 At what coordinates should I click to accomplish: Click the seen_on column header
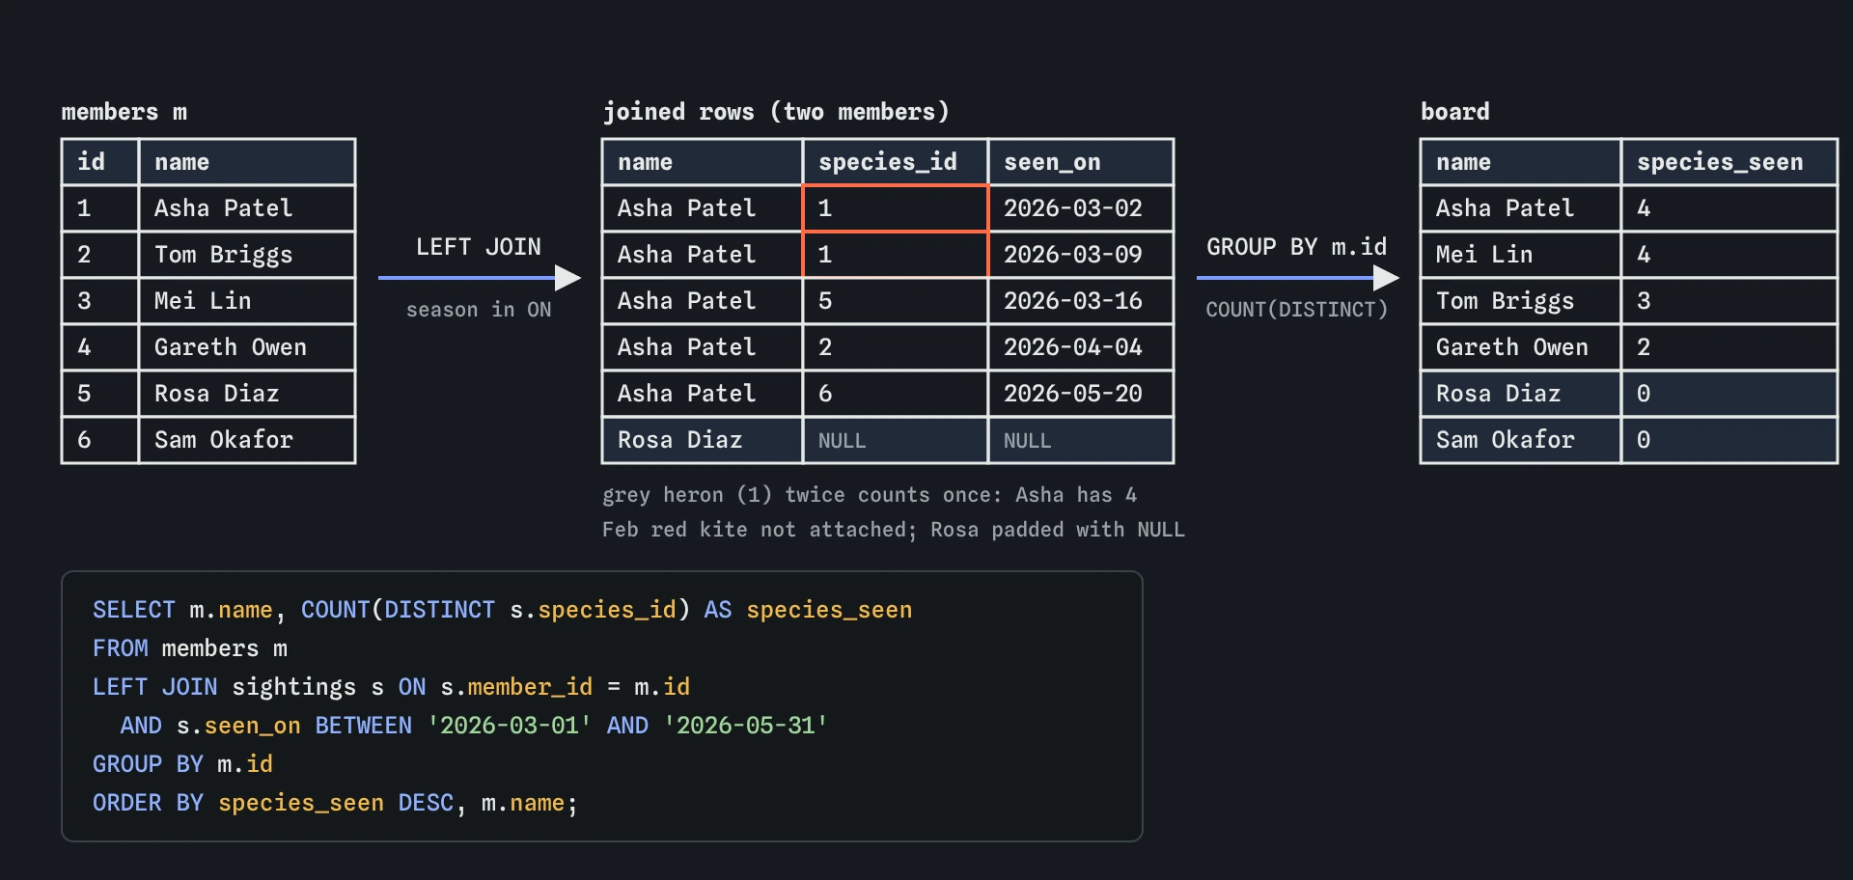tap(1081, 162)
